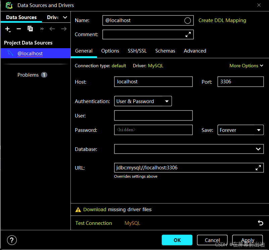Click the 'Overrides settings above' hint text

136,176
